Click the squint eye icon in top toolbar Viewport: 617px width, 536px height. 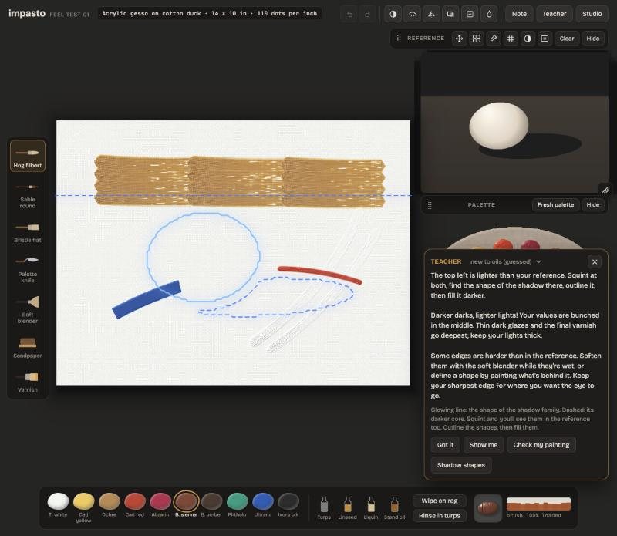(x=412, y=14)
